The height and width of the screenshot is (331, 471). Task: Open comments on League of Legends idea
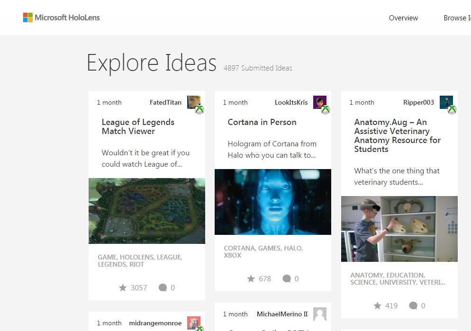click(x=163, y=288)
